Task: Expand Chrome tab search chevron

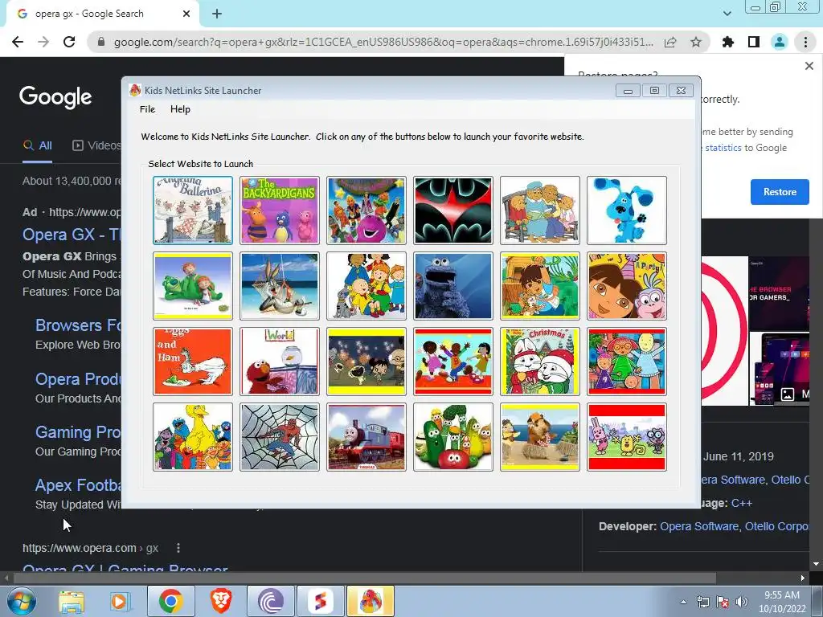Action: [x=727, y=14]
